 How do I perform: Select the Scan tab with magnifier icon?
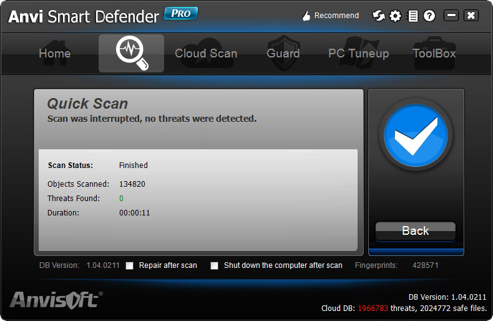pos(132,53)
